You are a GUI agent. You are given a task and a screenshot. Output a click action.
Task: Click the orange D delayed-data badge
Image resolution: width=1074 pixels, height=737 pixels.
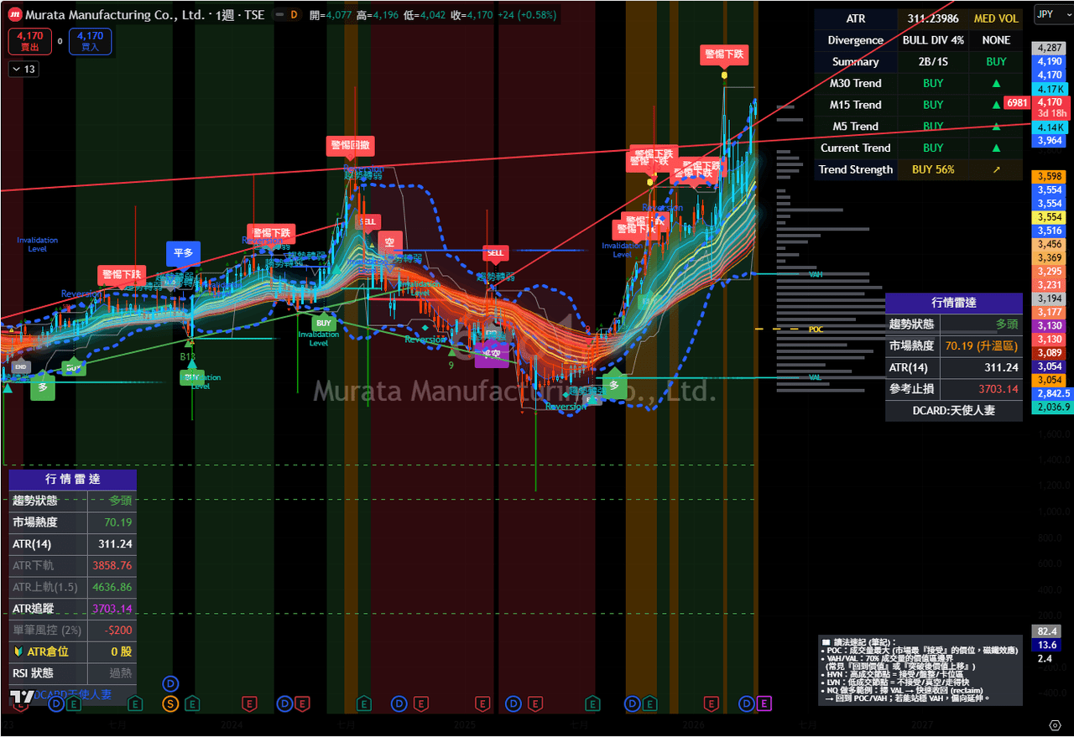294,15
